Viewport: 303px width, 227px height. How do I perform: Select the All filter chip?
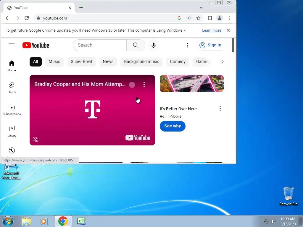coord(36,61)
